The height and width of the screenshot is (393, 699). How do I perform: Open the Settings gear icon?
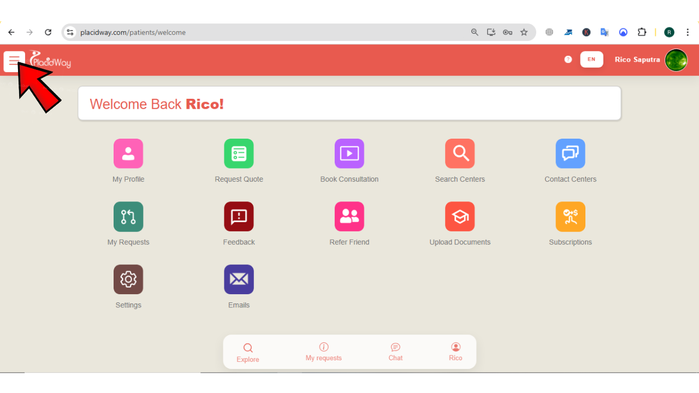tap(128, 279)
